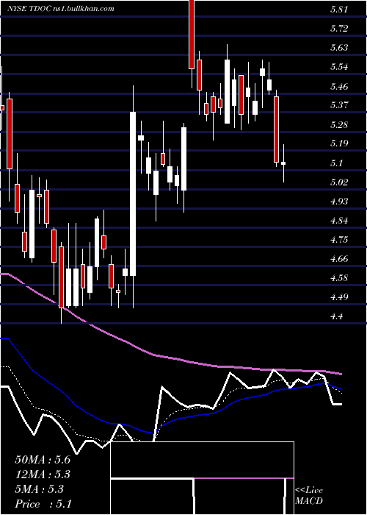Click the 4.4 price axis label
Screen dimensions: 367x515
coord(336,316)
